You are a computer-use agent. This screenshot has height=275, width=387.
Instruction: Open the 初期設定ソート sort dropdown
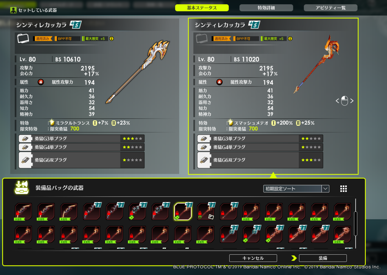(296, 189)
